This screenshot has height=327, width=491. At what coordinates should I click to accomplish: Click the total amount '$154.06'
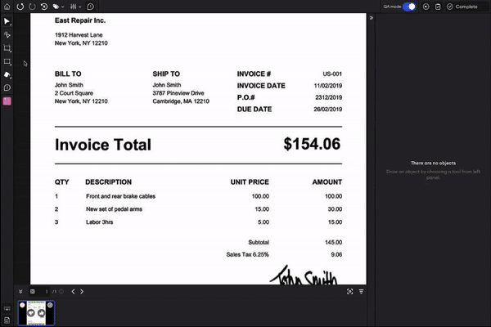click(x=312, y=144)
